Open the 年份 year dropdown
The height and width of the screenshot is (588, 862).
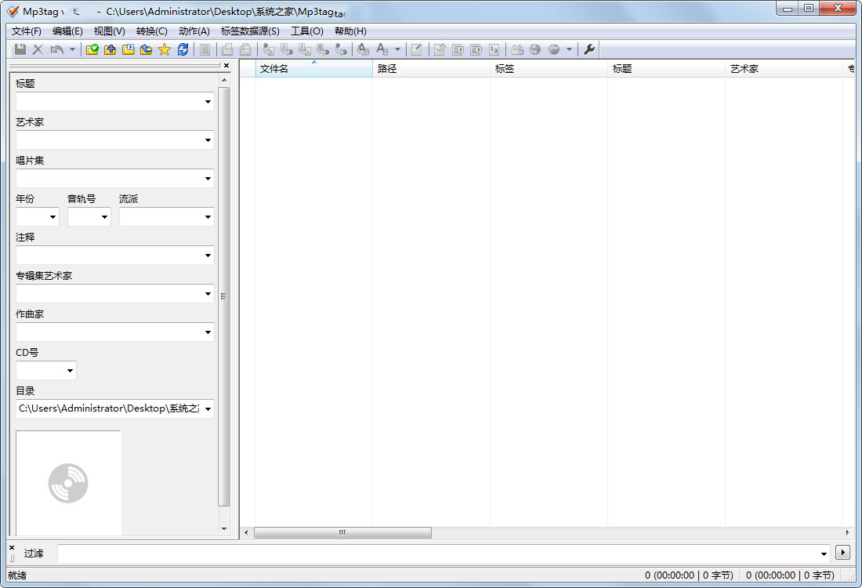click(x=53, y=217)
